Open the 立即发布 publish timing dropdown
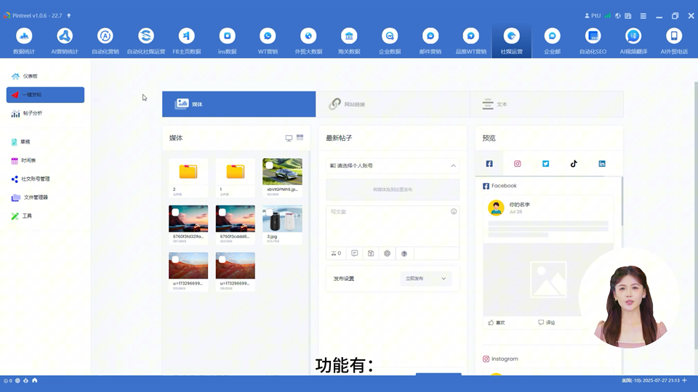This screenshot has width=698, height=392. (x=426, y=279)
